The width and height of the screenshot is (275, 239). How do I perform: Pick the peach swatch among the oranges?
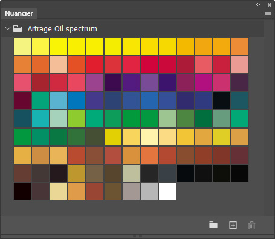pos(59,65)
